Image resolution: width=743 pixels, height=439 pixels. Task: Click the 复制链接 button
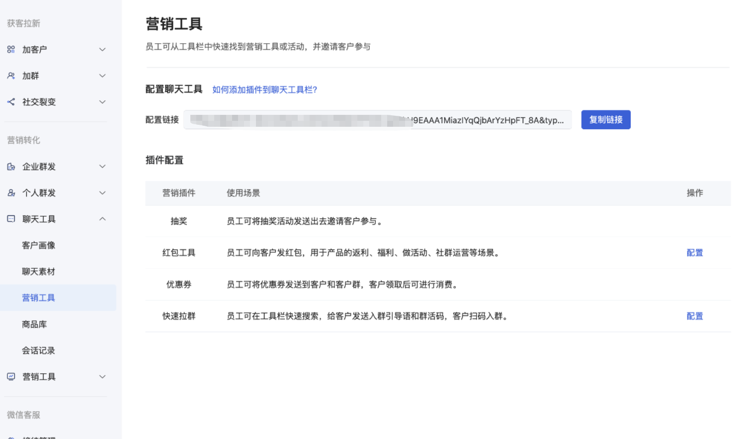(x=606, y=120)
